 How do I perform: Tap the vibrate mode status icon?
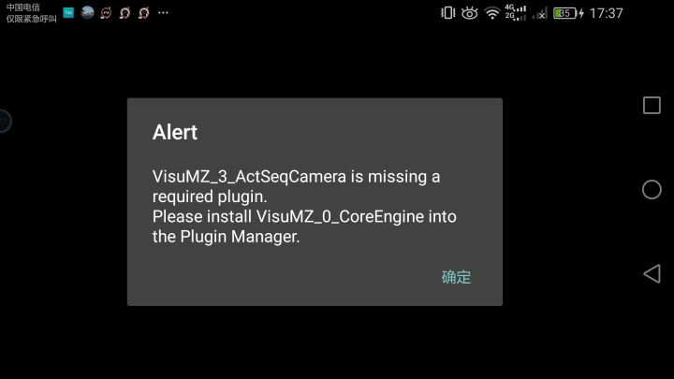click(447, 13)
